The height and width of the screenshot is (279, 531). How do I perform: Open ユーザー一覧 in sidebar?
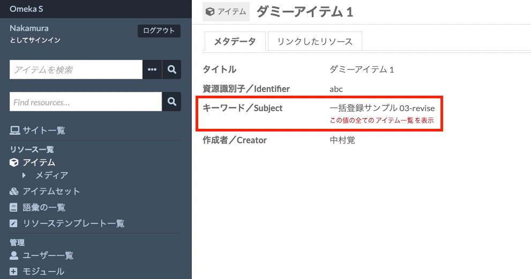pyautogui.click(x=48, y=255)
